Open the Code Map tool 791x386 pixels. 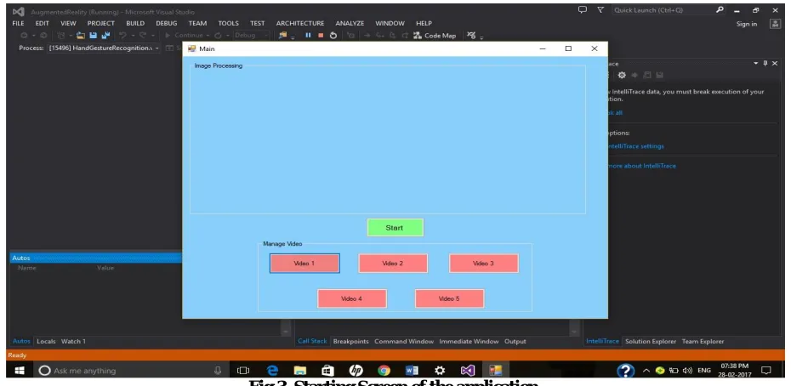[x=435, y=36]
